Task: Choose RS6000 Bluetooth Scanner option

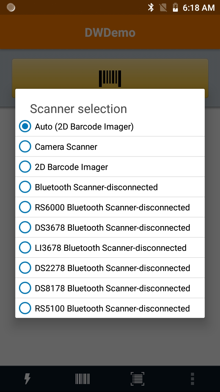Action: pyautogui.click(x=25, y=207)
